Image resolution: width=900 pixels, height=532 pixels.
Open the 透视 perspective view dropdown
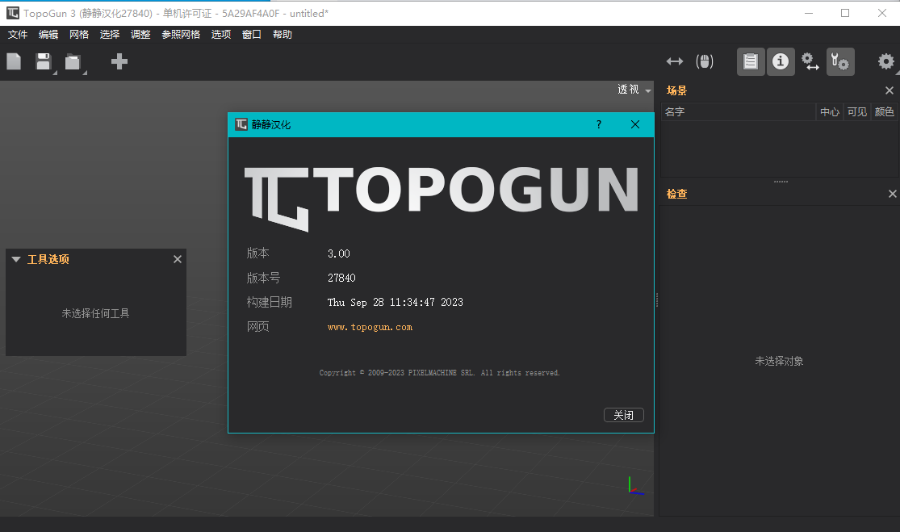click(634, 90)
